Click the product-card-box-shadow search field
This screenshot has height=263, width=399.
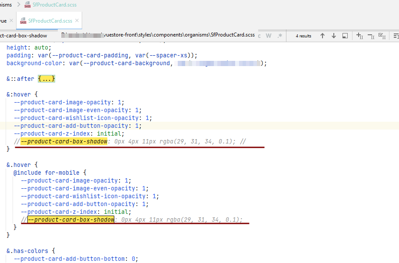(26, 36)
